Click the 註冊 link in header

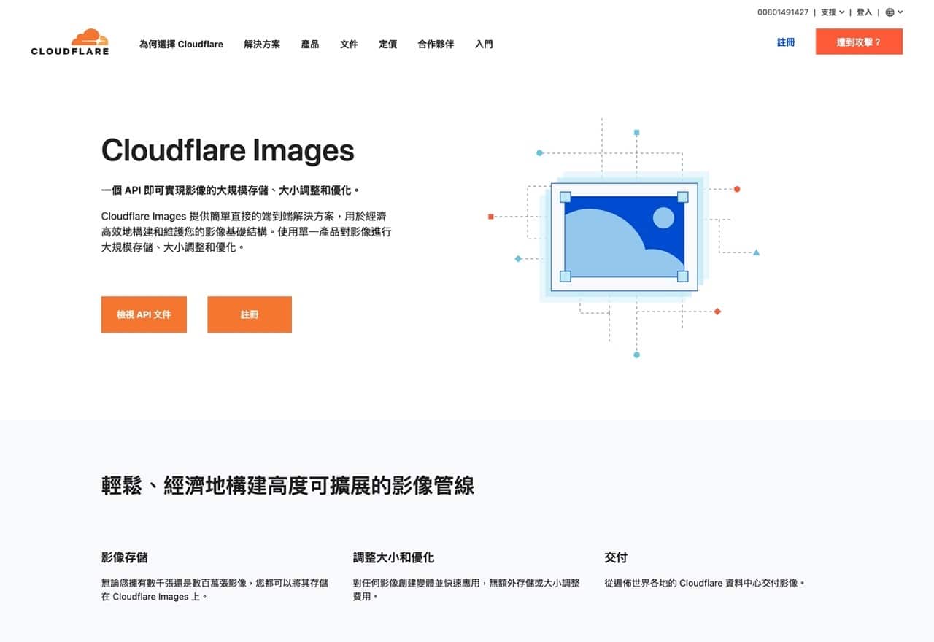[786, 42]
